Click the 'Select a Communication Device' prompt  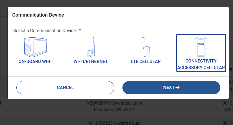45,30
